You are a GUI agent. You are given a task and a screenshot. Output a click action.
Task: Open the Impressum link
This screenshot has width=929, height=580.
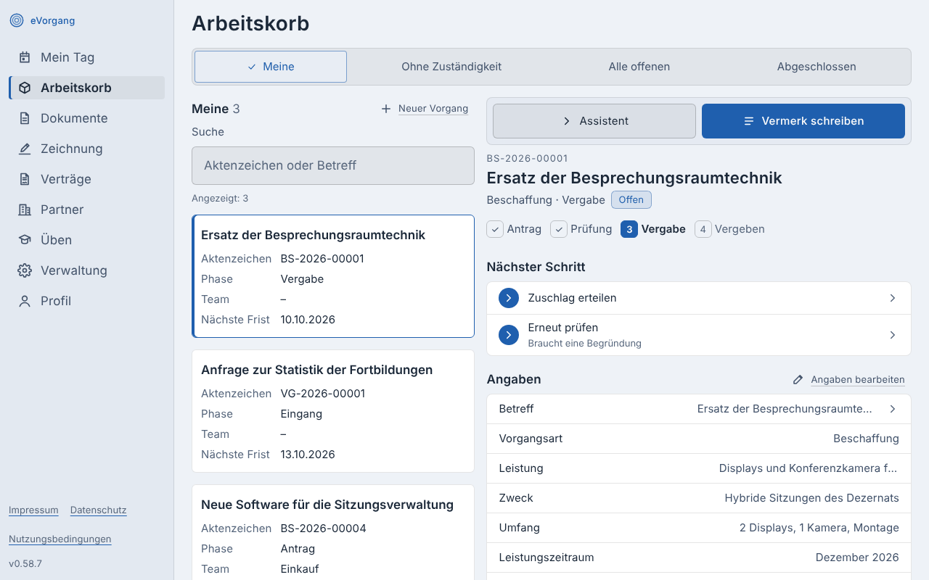(33, 510)
